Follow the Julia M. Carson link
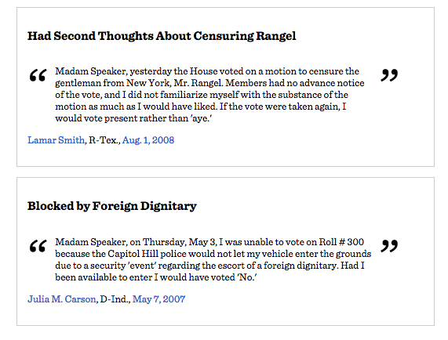The width and height of the screenshot is (448, 340). (62, 299)
